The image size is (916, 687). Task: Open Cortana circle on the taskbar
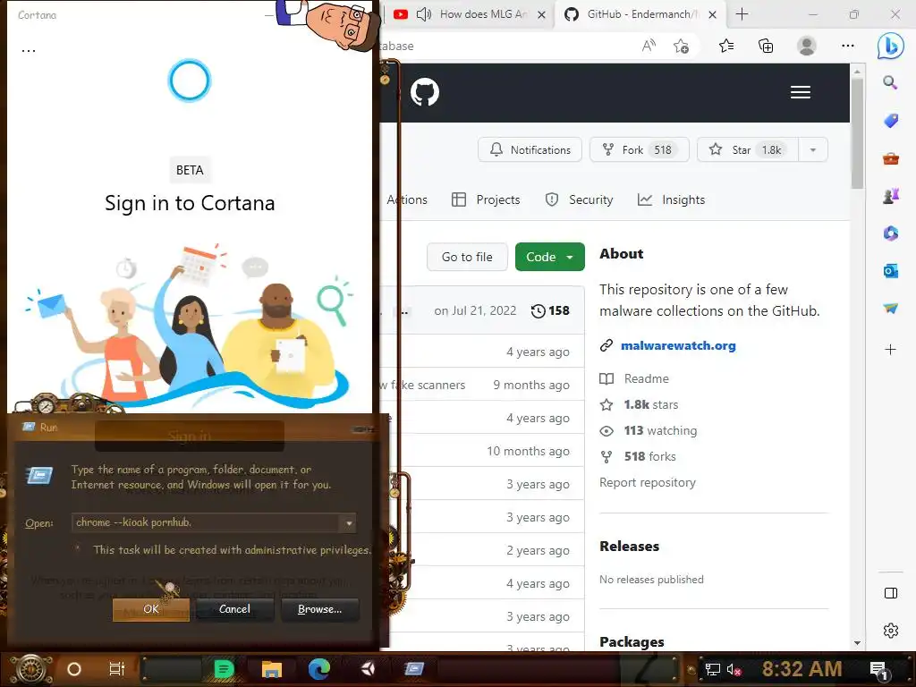click(74, 669)
